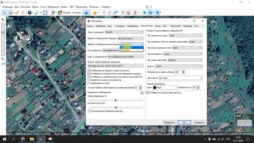Adjust the Гамма-коррекция slider handle

tap(115, 100)
